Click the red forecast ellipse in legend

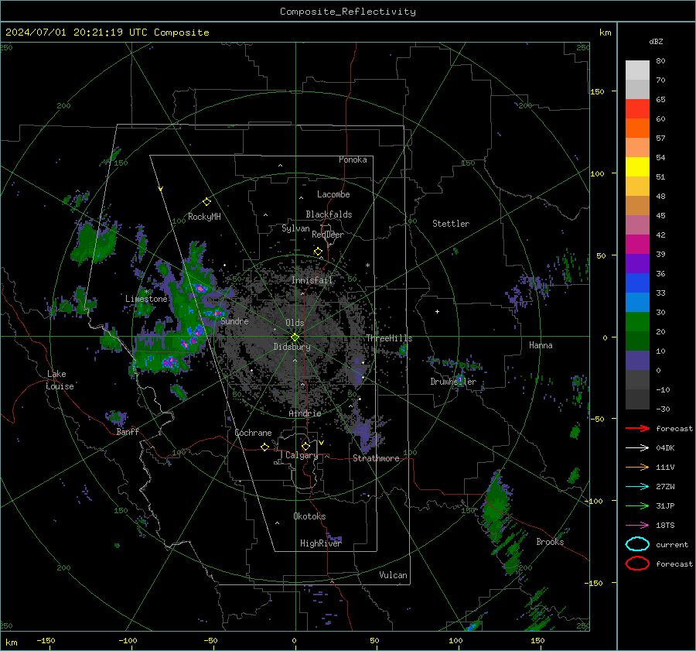637,564
